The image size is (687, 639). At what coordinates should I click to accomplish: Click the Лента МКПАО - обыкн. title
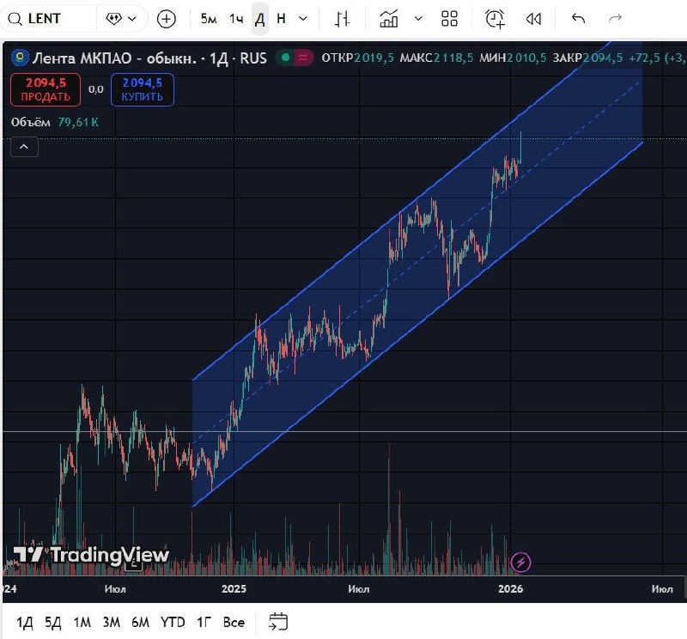coord(115,58)
